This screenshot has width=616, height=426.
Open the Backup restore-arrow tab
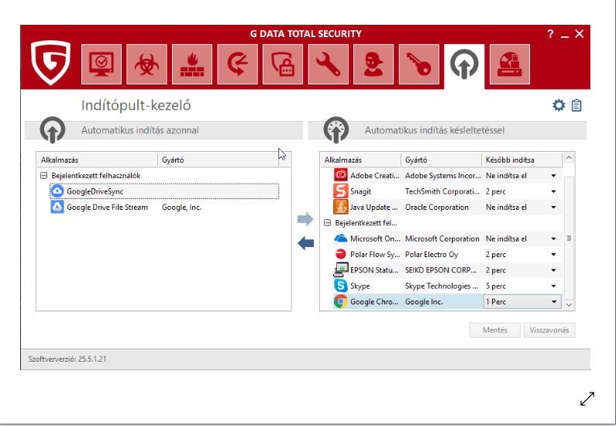(x=237, y=64)
